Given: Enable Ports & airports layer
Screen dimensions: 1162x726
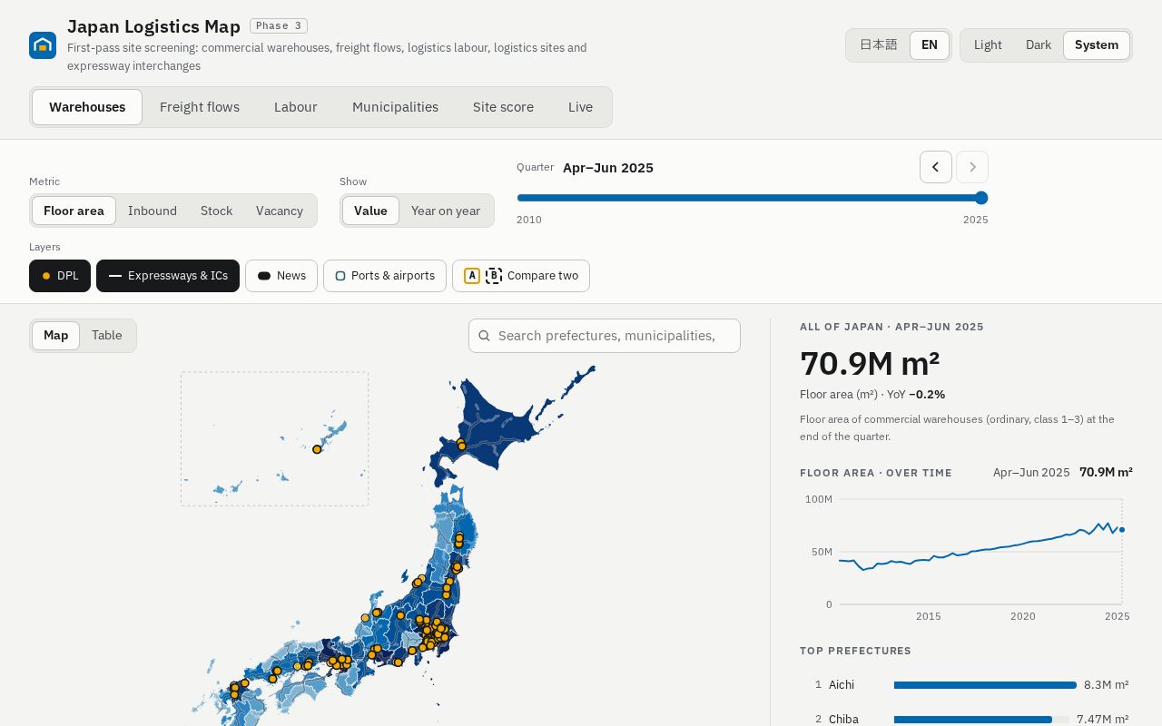Looking at the screenshot, I should (x=385, y=276).
